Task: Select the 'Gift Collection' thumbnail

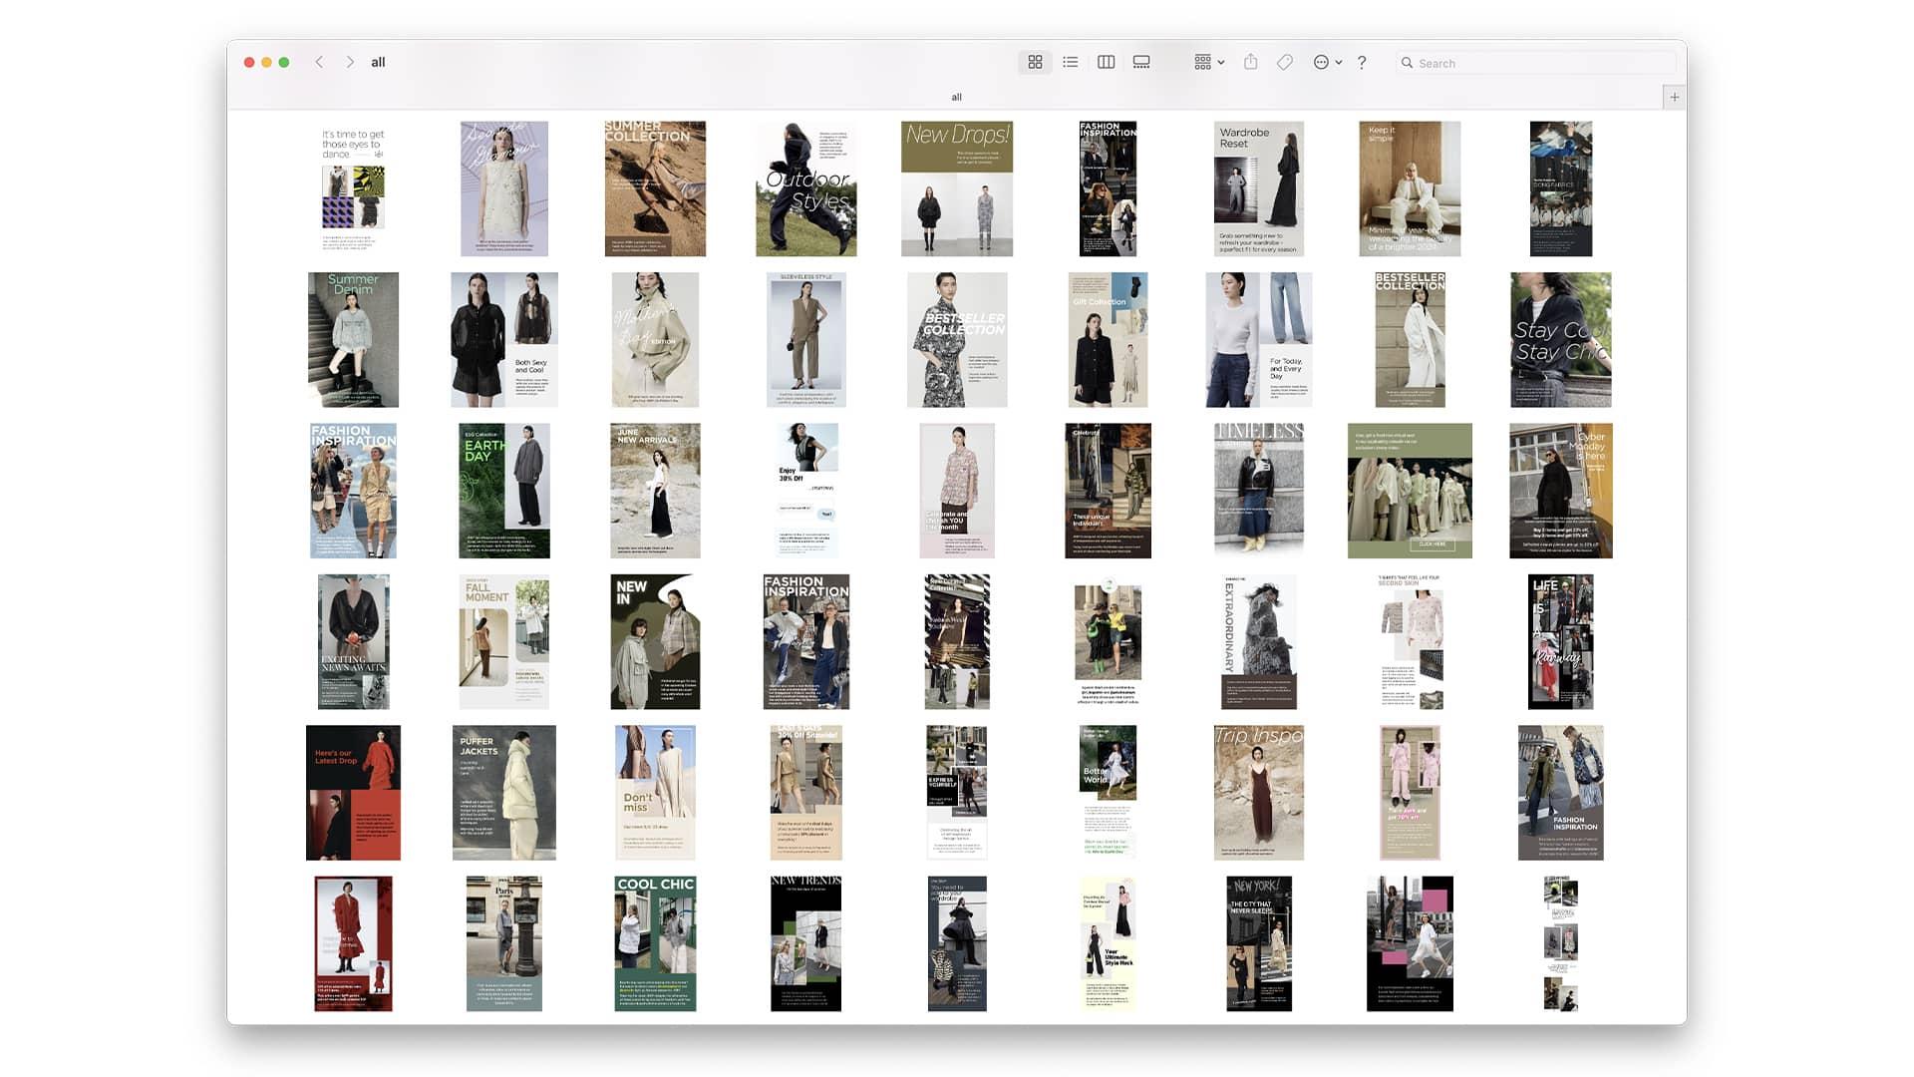Action: click(x=1108, y=340)
